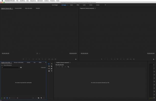This screenshot has height=101, width=156.
Task: Click the Find magnifier in Project panel footer
Action: (x=36, y=98)
